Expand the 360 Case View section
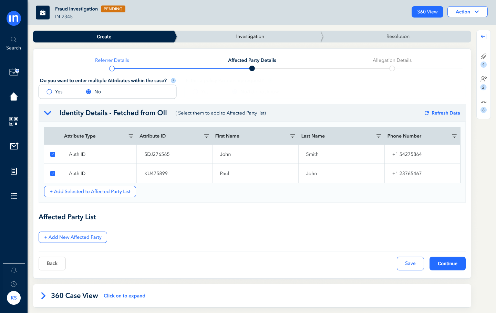The height and width of the screenshot is (313, 496). (x=43, y=296)
